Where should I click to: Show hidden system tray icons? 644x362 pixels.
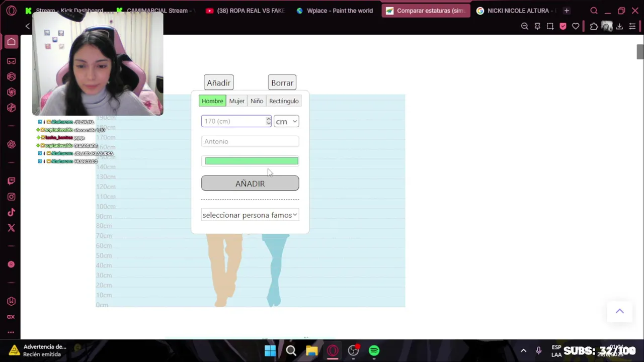click(523, 350)
